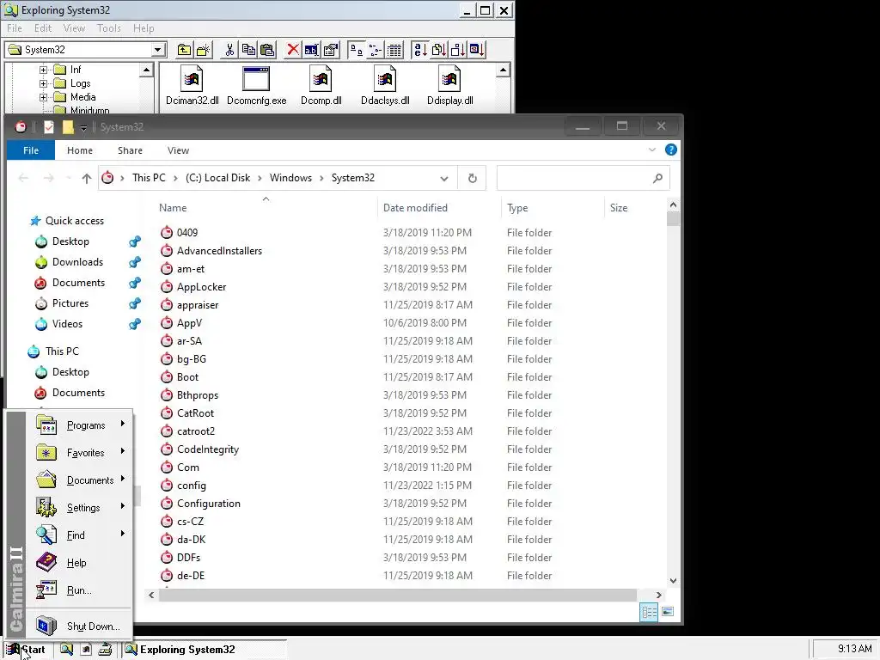
Task: Sort files by date in Exploring System32
Action: (477, 50)
